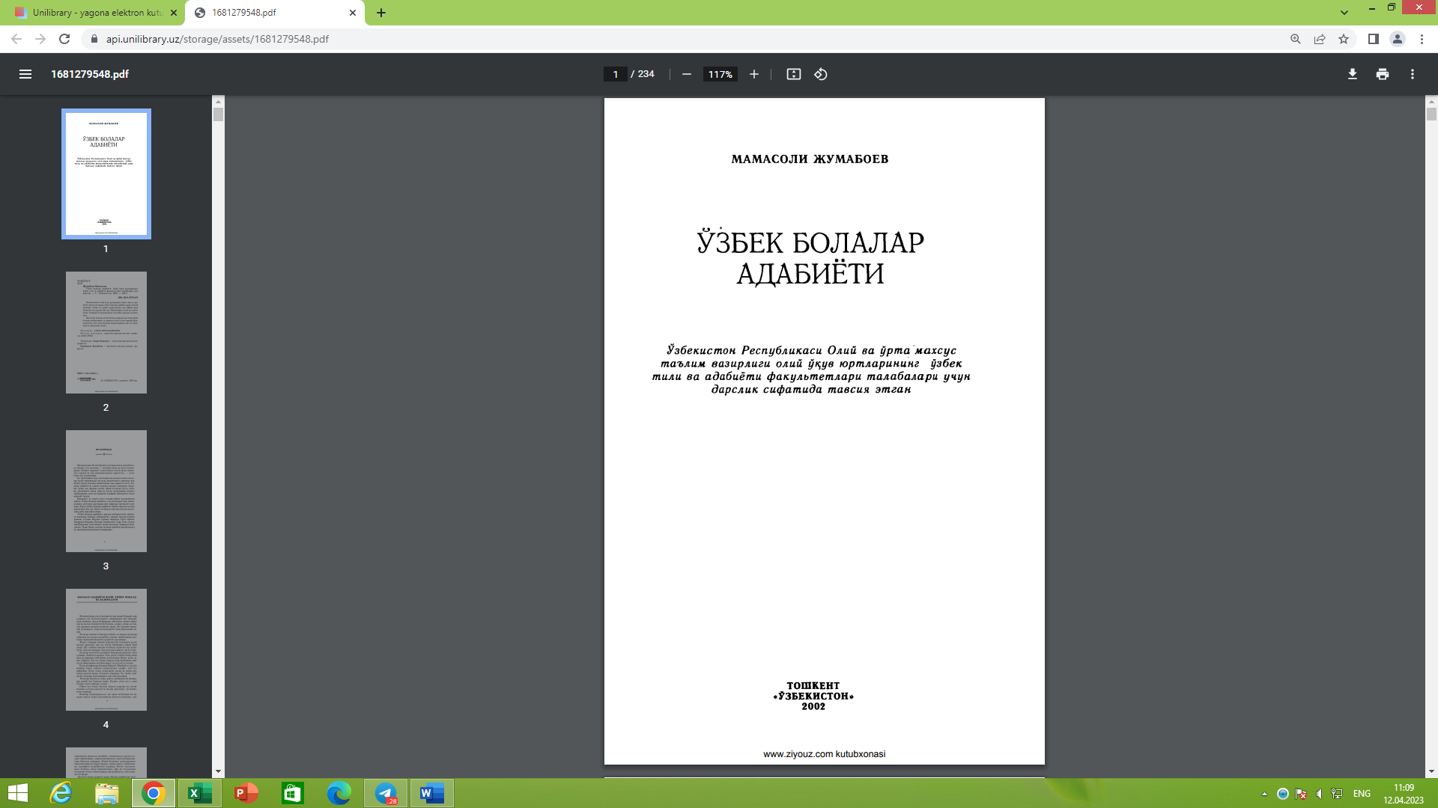Download the PDF file
Image resolution: width=1438 pixels, height=808 pixels.
1353,74
